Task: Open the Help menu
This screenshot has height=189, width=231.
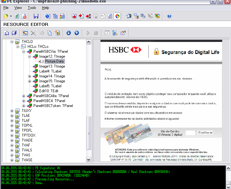Action: (45, 8)
